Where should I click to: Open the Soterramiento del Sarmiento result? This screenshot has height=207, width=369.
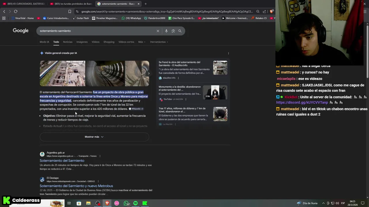[x=62, y=161]
